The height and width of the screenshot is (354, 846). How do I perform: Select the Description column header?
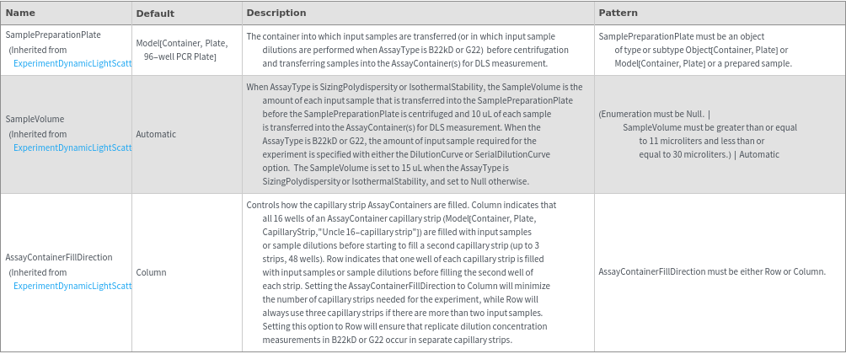pos(276,13)
